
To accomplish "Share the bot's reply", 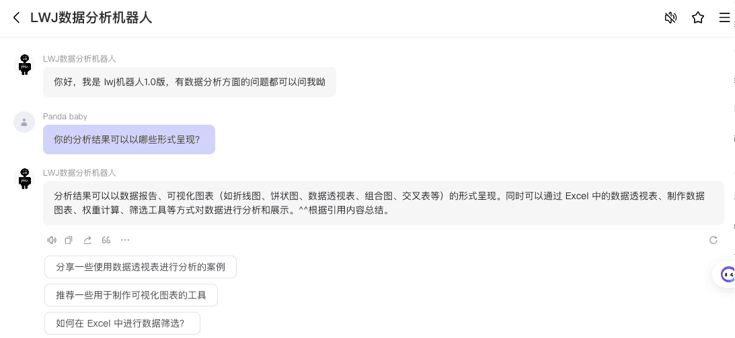I will 87,240.
